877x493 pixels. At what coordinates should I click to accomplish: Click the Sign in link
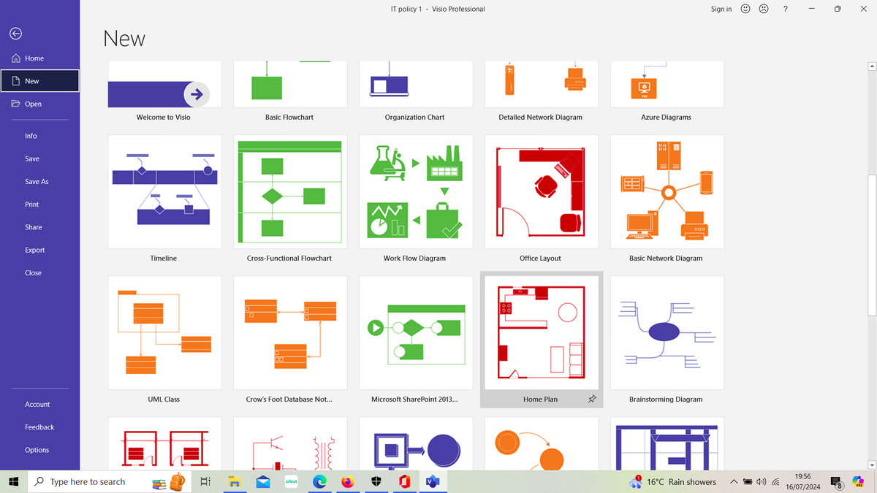[x=721, y=9]
